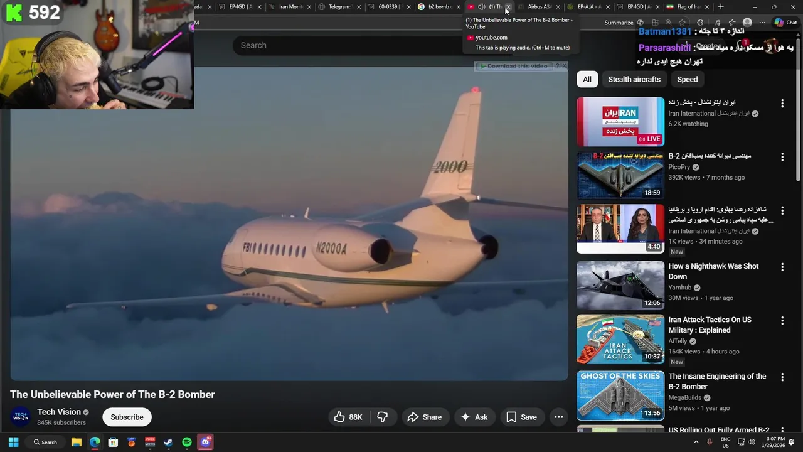Open the notifications bell in taskbar
The height and width of the screenshot is (452, 803).
(x=792, y=442)
